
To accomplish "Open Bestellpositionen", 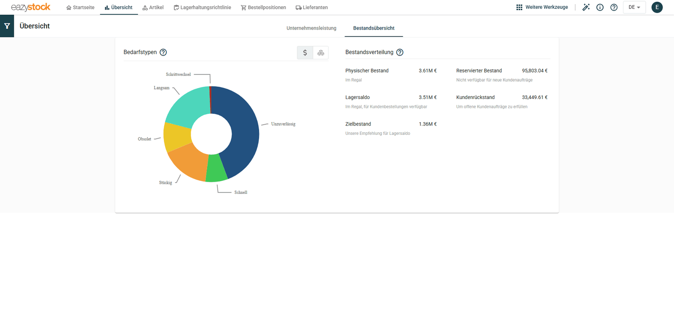I will click(x=263, y=8).
